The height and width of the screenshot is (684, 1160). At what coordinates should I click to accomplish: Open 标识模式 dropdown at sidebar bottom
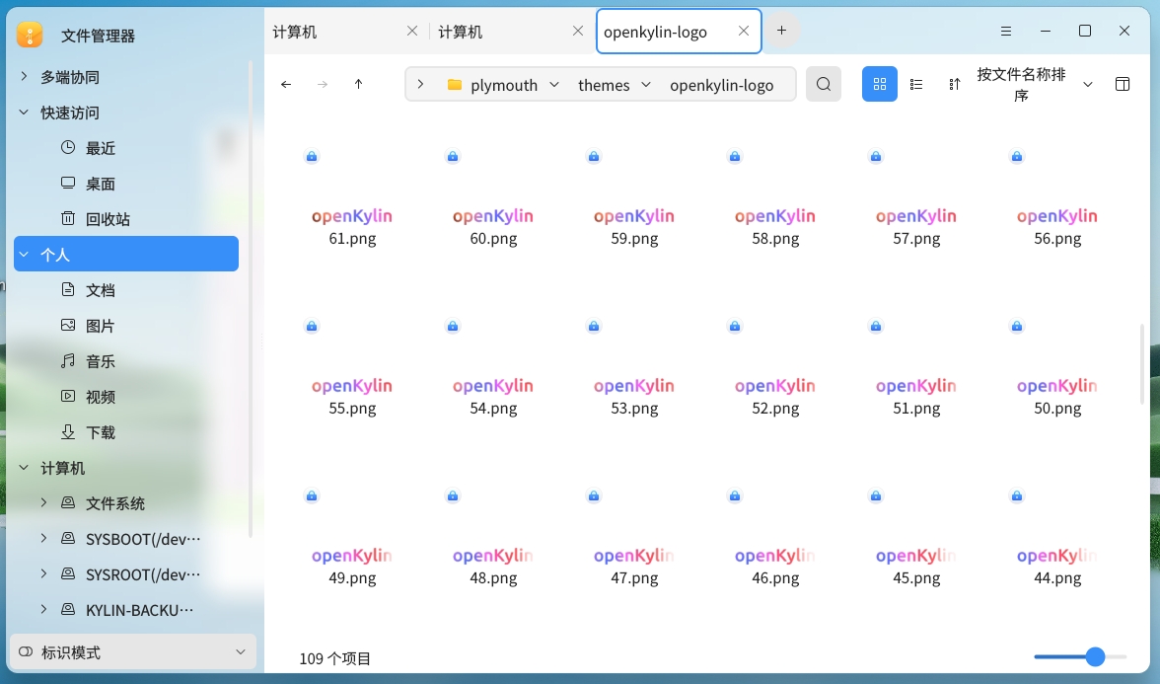click(132, 652)
